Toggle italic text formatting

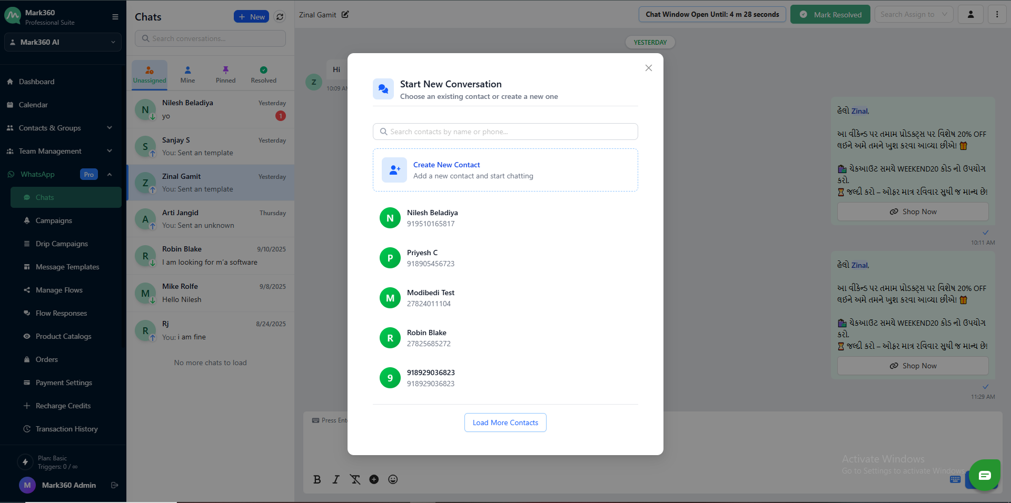pos(336,479)
